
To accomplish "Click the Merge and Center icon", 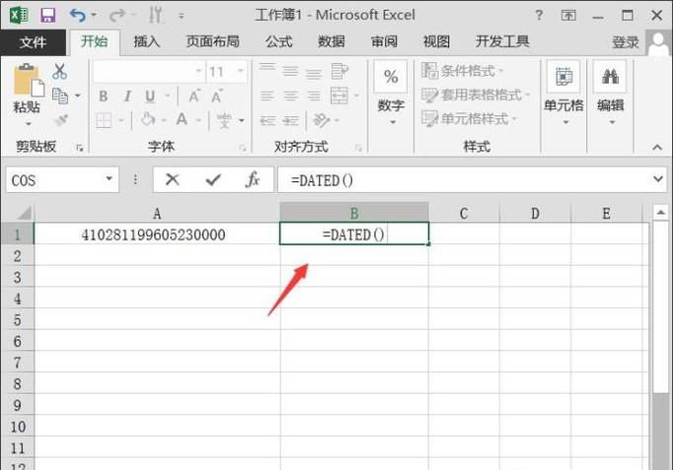I will [x=339, y=96].
